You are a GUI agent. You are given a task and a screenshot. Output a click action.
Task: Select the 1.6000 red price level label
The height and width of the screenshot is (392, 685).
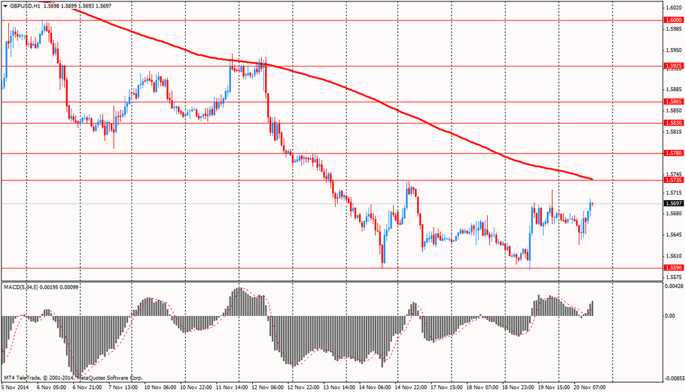tap(673, 20)
